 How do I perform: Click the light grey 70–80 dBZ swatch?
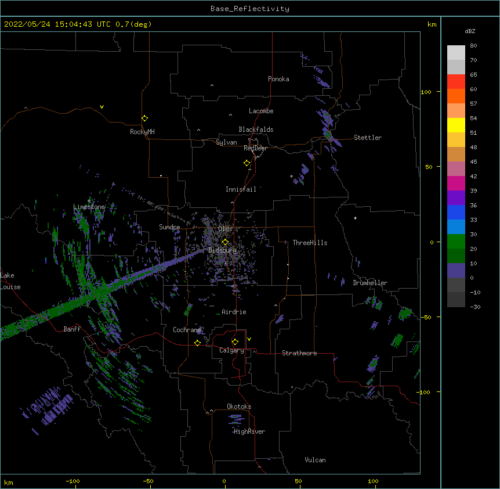[x=456, y=53]
